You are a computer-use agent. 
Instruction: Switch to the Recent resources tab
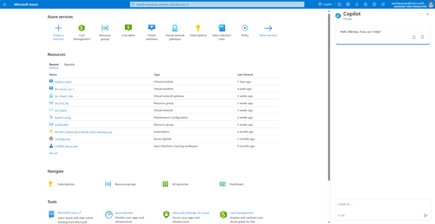[54, 64]
